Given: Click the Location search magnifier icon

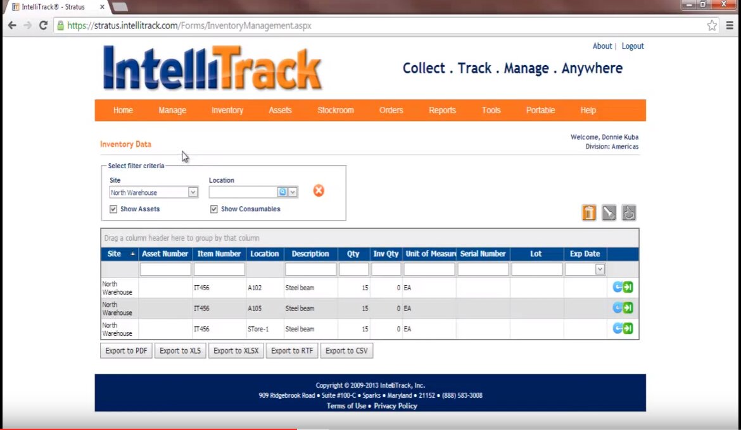Looking at the screenshot, I should tap(282, 192).
